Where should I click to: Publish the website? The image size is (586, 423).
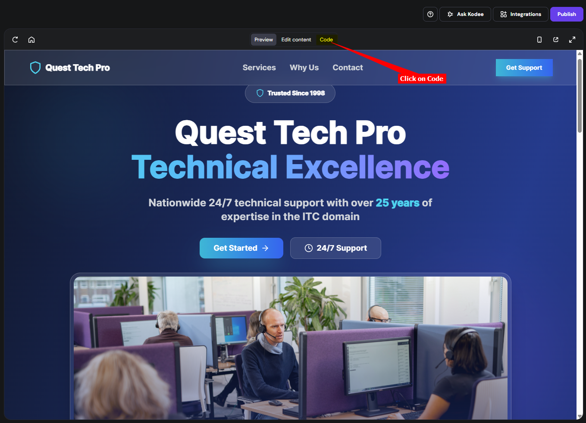pyautogui.click(x=567, y=14)
